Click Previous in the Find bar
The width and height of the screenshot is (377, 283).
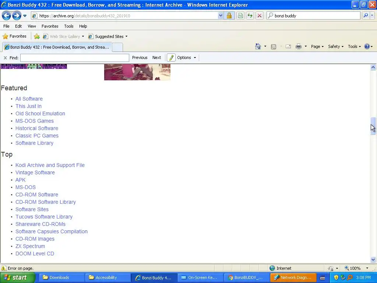click(x=140, y=57)
